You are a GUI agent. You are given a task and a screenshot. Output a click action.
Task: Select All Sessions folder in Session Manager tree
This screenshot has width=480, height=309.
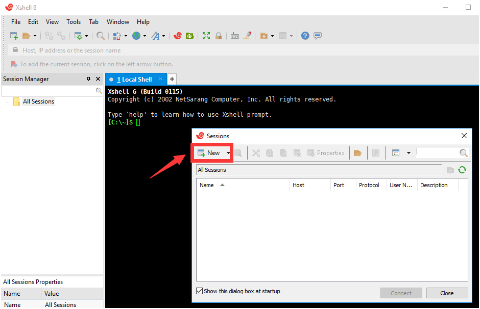pos(38,101)
